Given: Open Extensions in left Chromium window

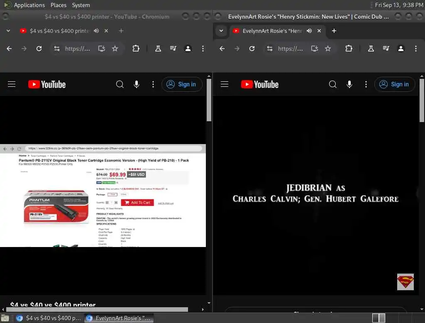Looking at the screenshot, I should 136,49.
